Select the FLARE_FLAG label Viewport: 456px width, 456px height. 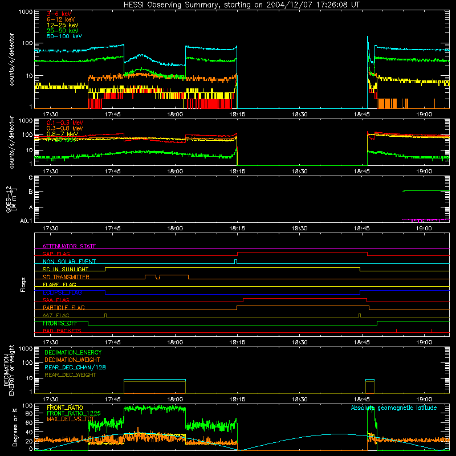[x=59, y=284]
